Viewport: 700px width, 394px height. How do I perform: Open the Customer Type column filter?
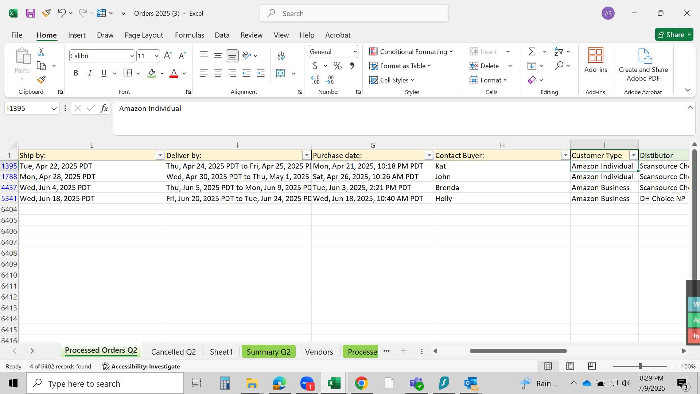(x=634, y=155)
